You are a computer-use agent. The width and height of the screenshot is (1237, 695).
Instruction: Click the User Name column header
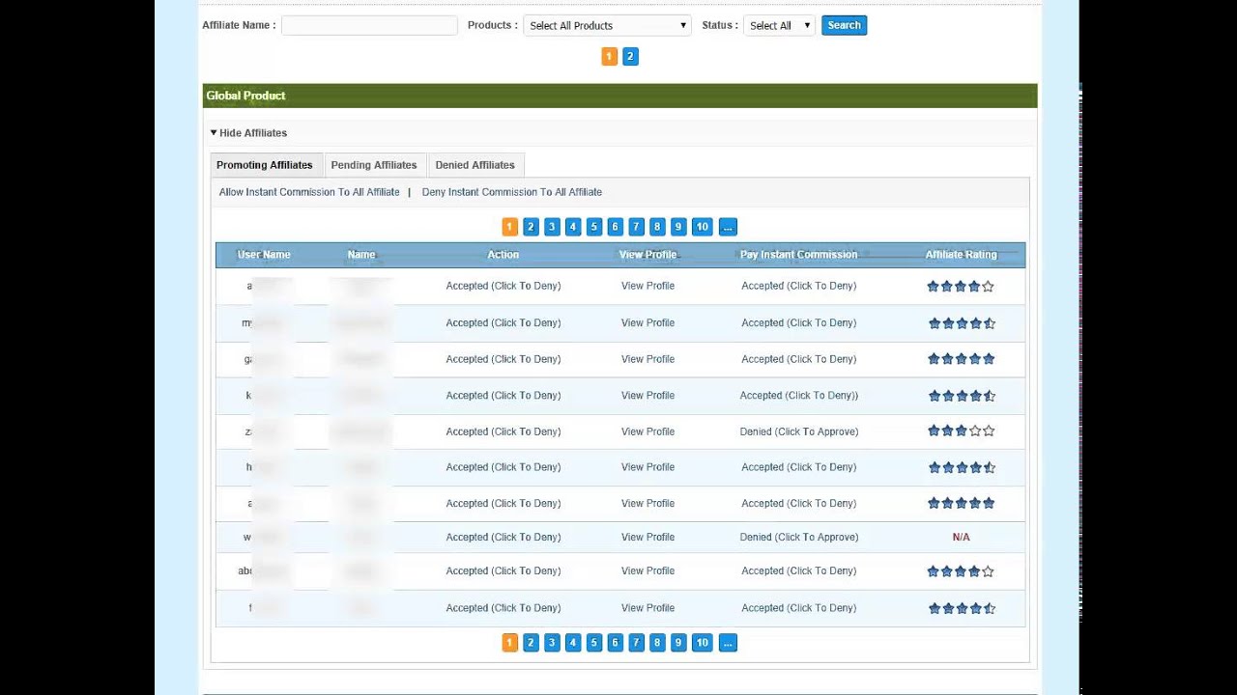pos(264,255)
